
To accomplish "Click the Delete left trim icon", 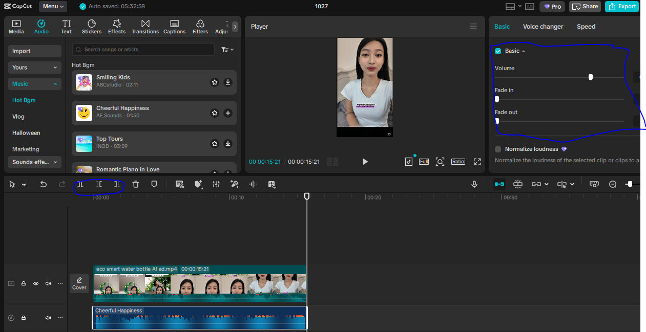I will pyautogui.click(x=99, y=184).
